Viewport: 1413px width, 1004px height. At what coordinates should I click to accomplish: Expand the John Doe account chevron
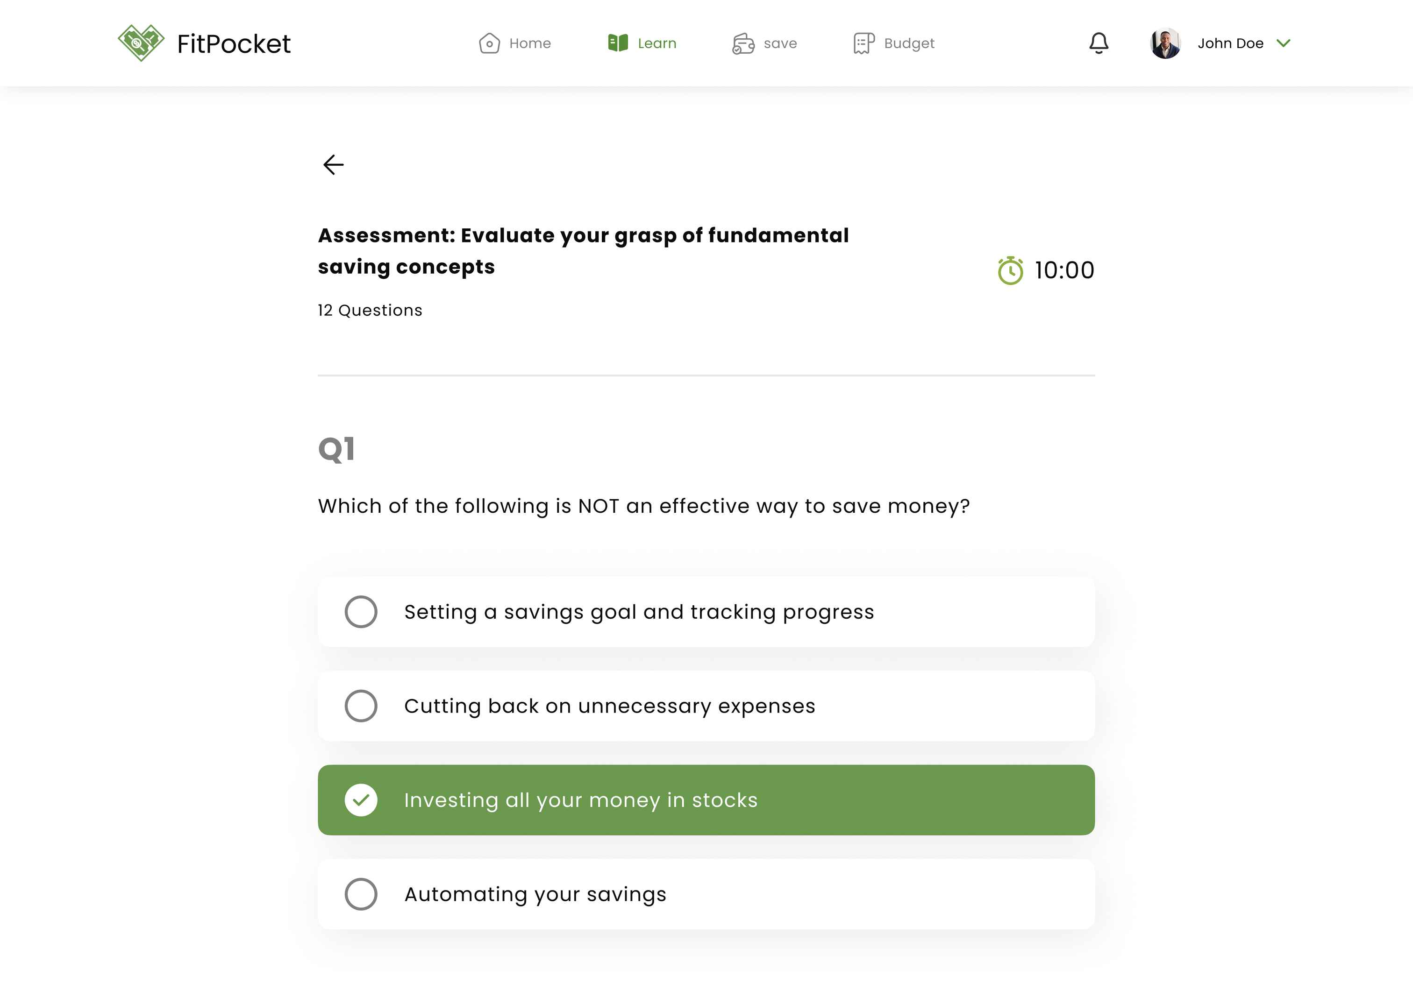(x=1284, y=43)
